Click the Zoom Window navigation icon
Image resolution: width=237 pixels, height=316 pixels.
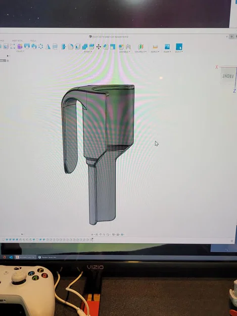(108, 235)
